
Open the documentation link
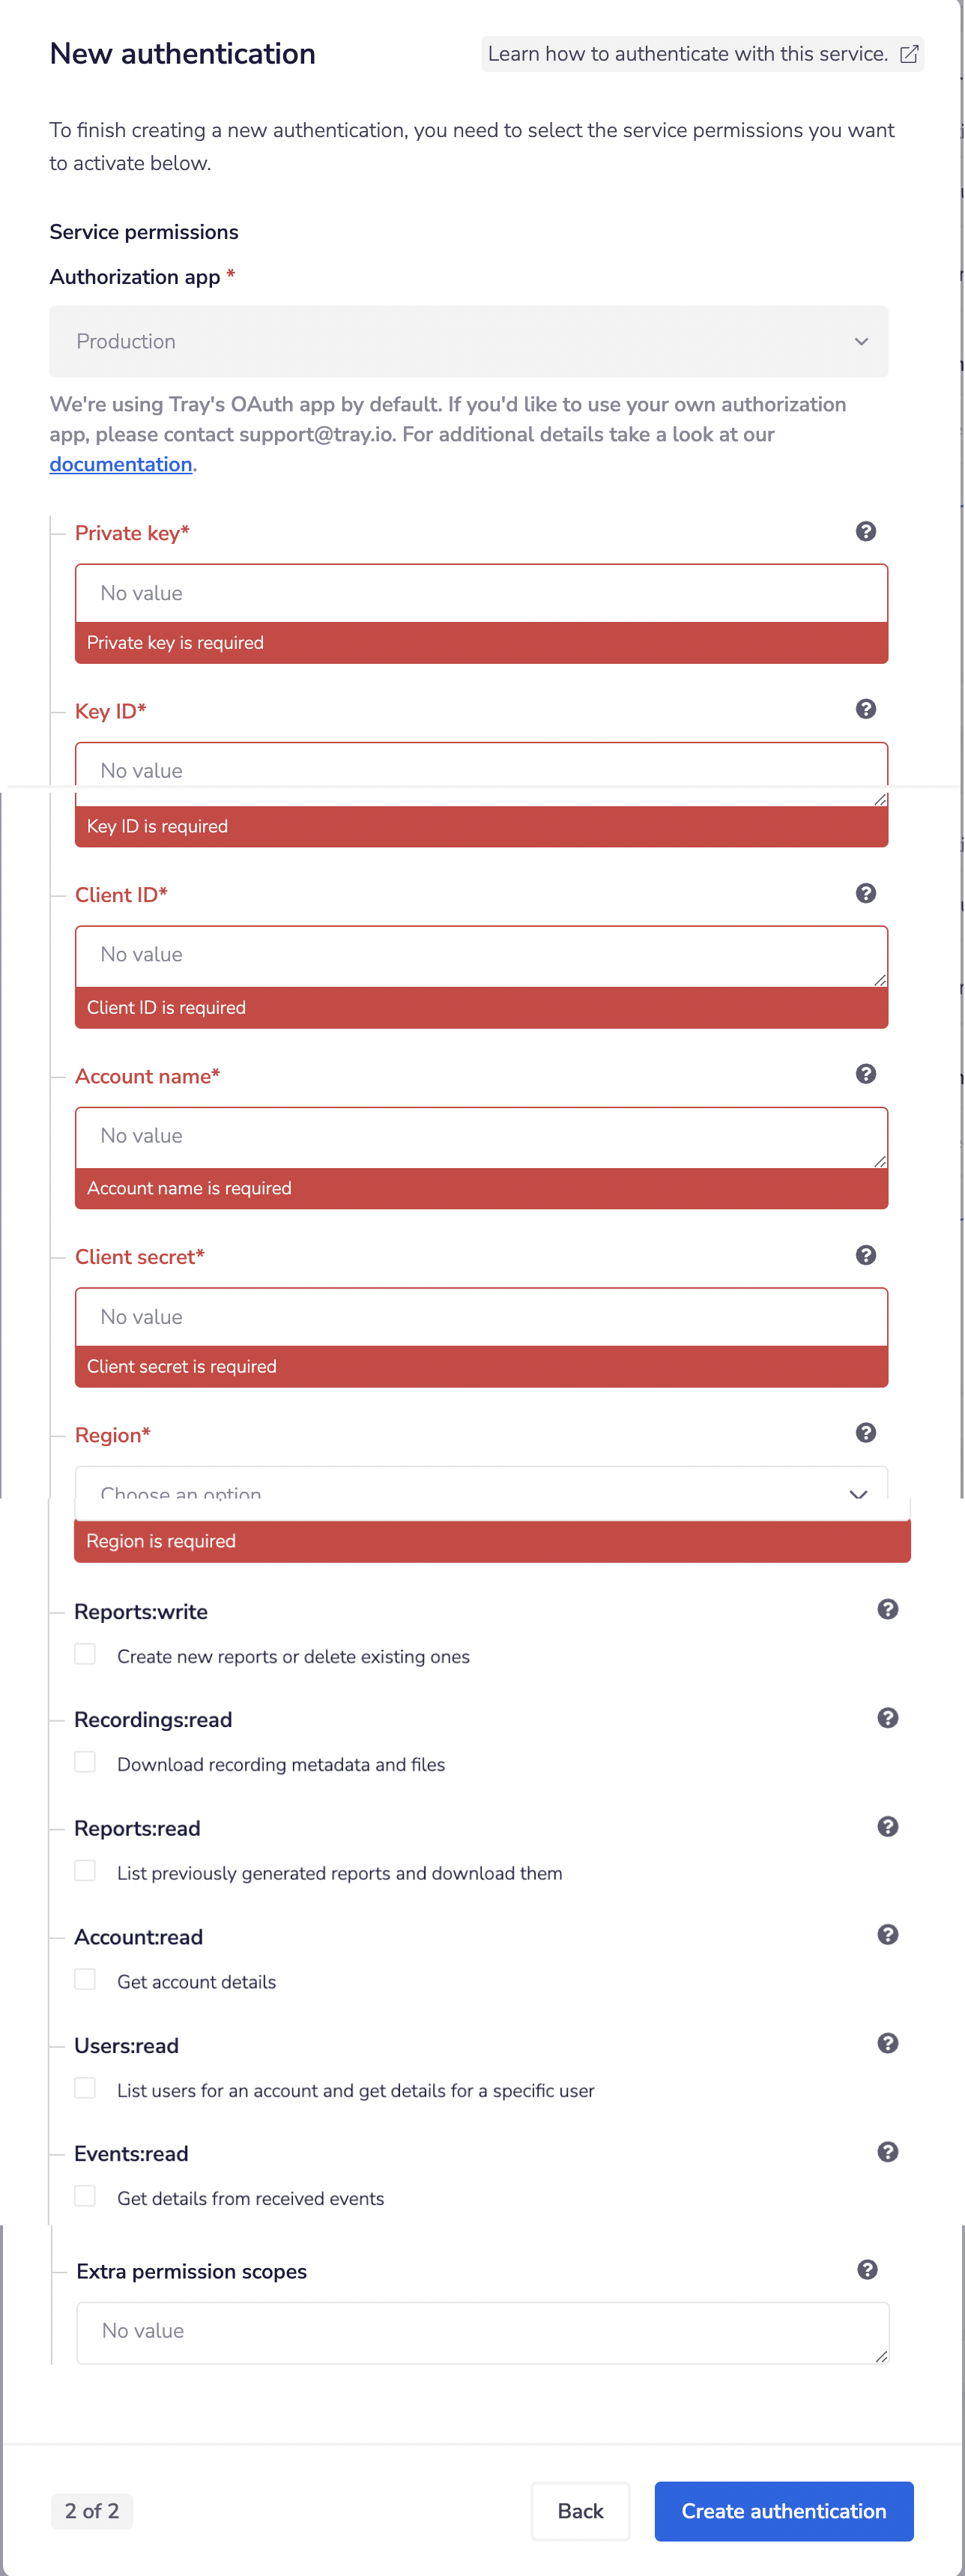point(120,464)
